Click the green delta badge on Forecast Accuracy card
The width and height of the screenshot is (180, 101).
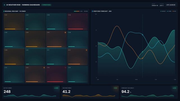coord(174,88)
